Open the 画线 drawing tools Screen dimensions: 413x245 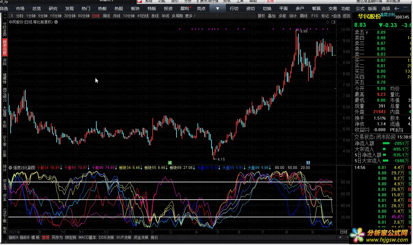click(x=304, y=16)
